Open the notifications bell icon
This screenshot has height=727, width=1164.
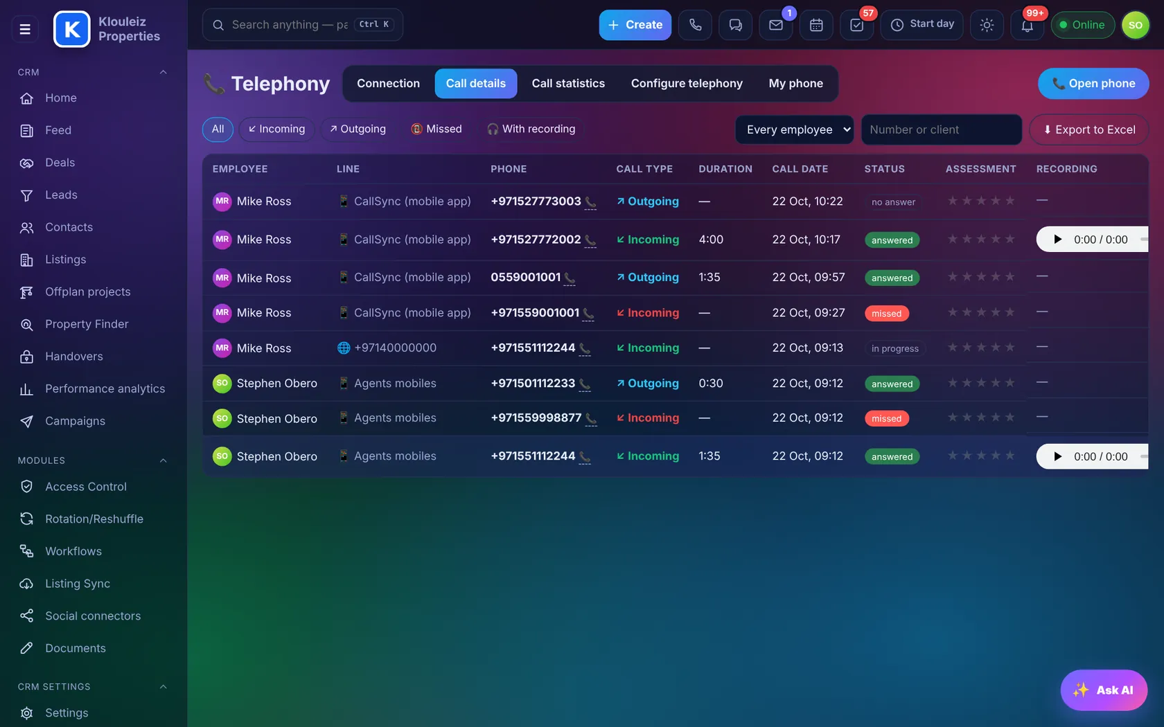tap(1027, 25)
